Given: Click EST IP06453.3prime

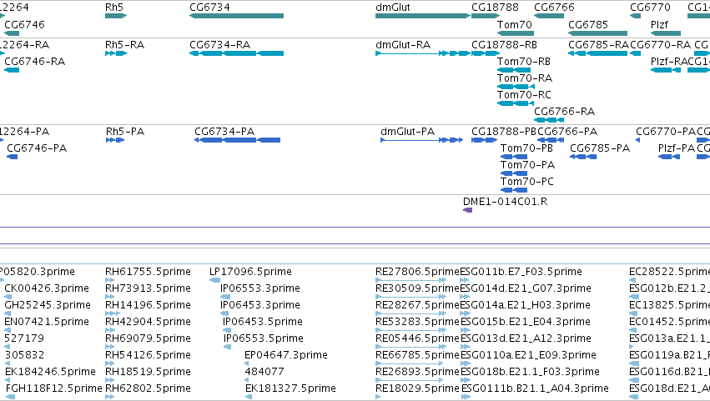Looking at the screenshot, I should click(224, 313).
